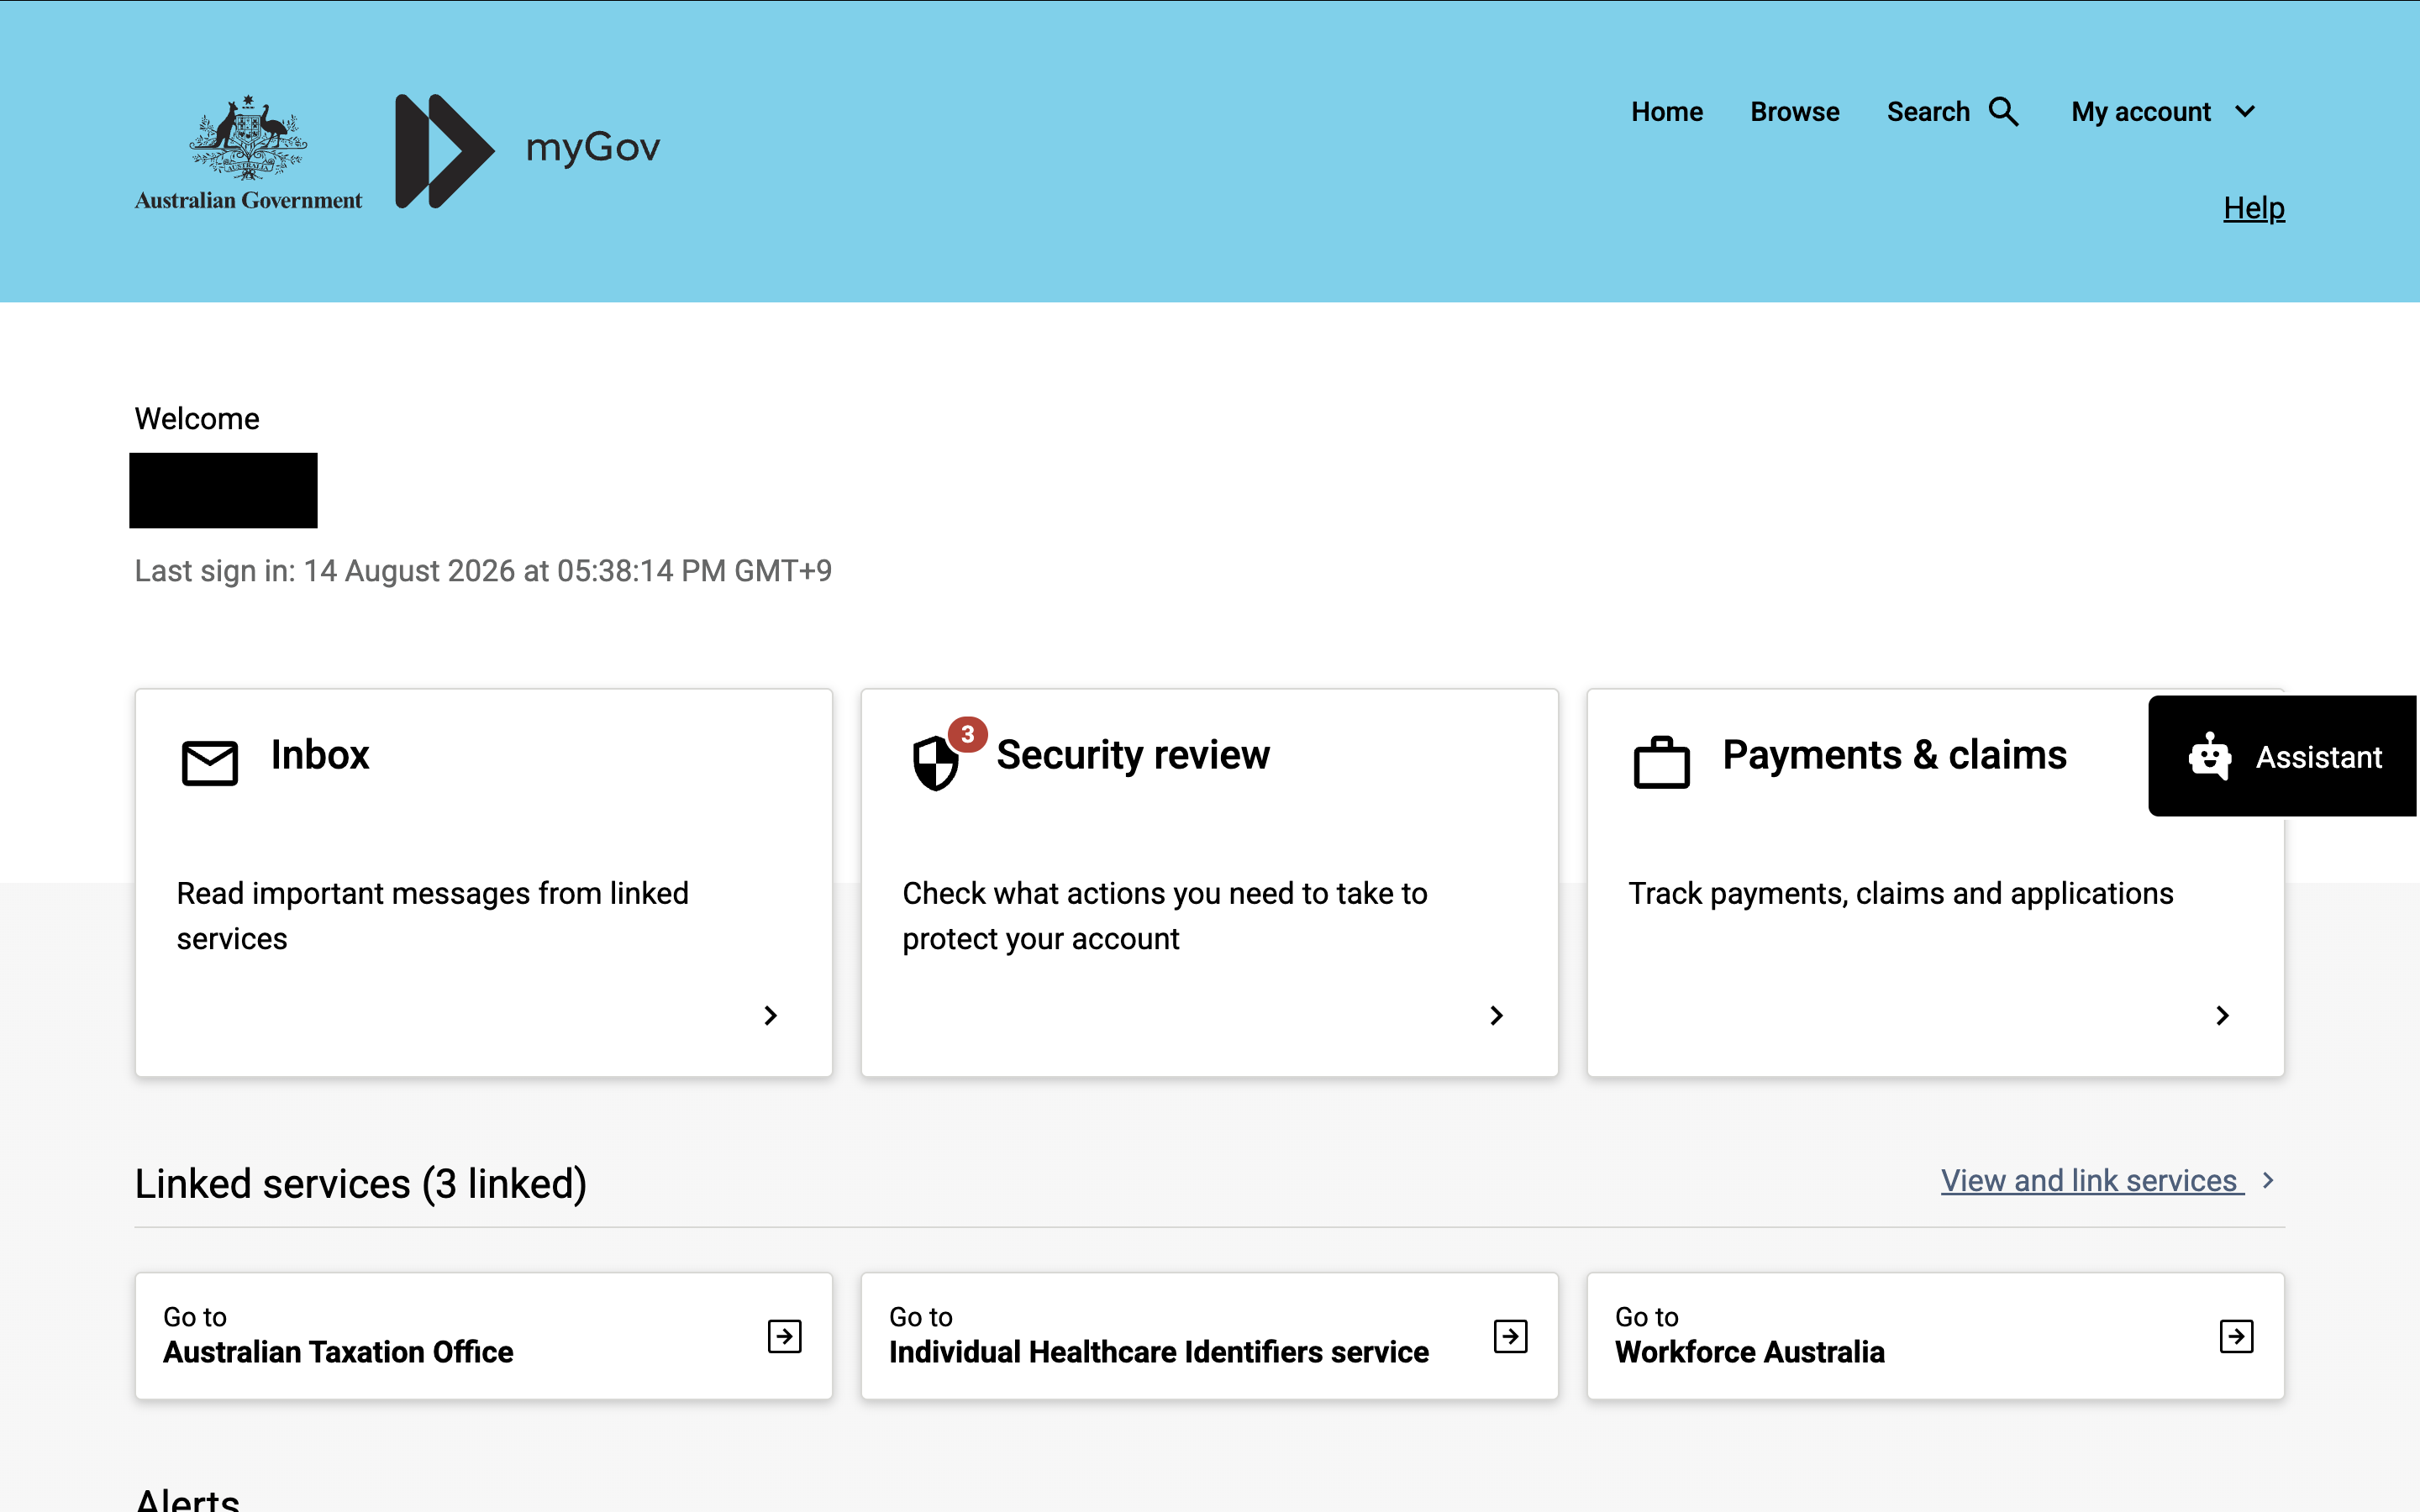The width and height of the screenshot is (2420, 1512).
Task: Click the Welcome text
Action: [197, 418]
